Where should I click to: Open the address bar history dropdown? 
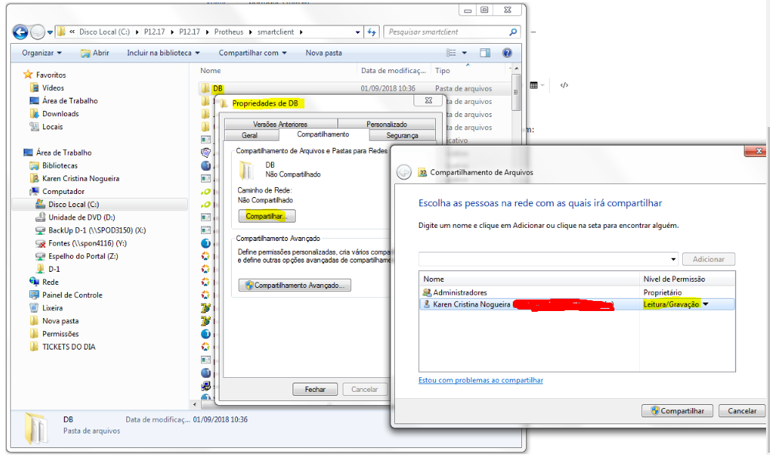coord(357,32)
